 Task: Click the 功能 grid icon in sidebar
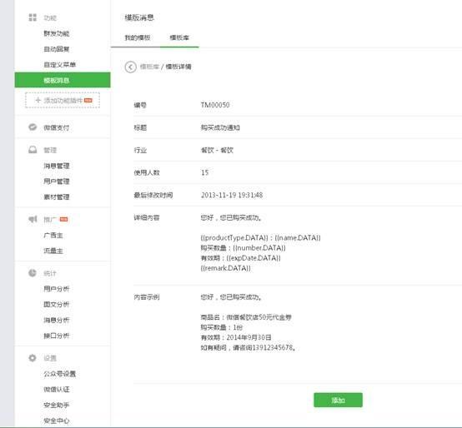click(x=33, y=17)
